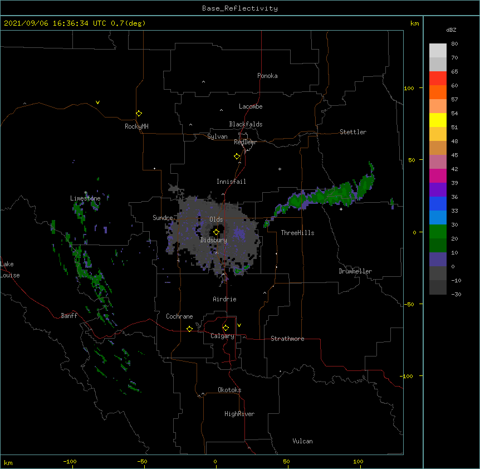Pick the magenta 39–42 dBZ swatch
This screenshot has width=480, height=469.
point(438,175)
